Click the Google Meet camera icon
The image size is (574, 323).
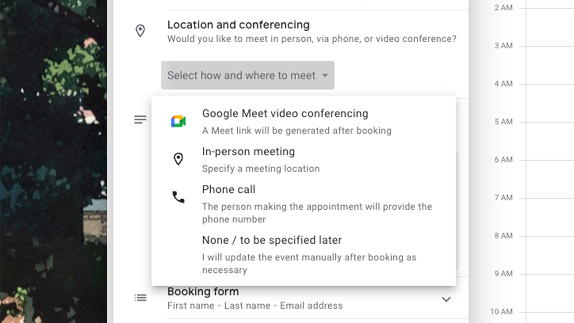point(178,121)
